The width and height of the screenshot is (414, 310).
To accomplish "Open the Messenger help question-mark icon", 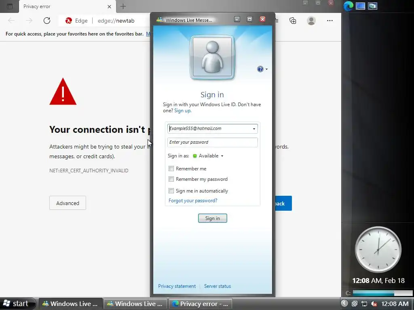I will click(260, 69).
